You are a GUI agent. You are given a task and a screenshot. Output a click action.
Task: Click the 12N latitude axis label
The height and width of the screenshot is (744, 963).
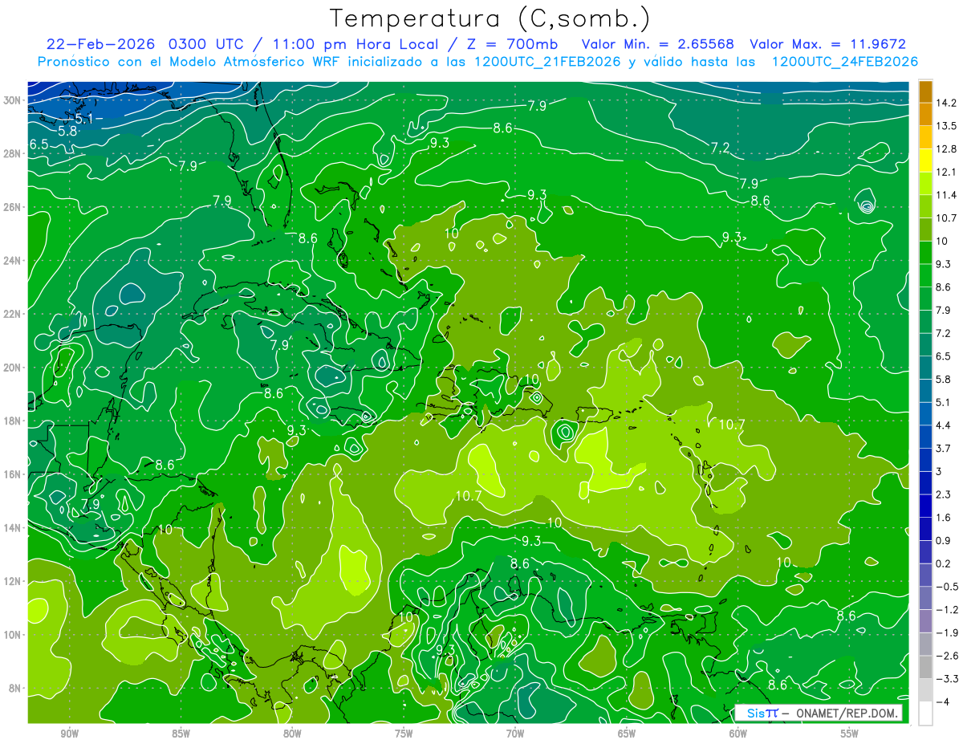coord(14,581)
